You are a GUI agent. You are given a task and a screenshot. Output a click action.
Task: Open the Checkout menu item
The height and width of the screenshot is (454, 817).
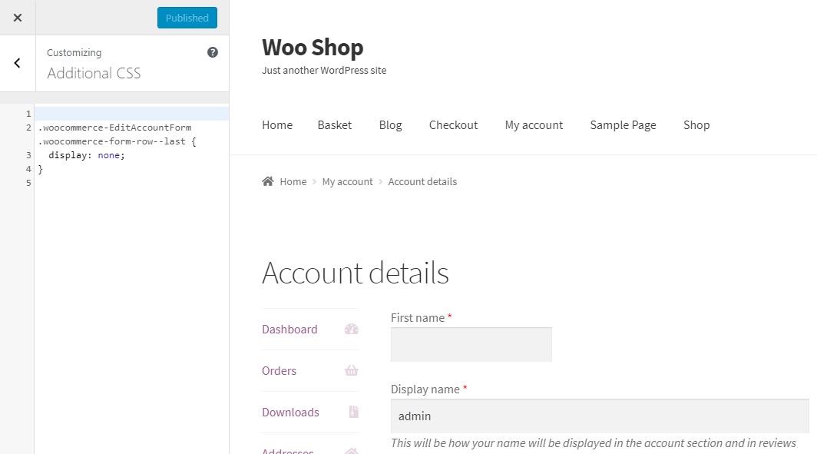pyautogui.click(x=453, y=125)
